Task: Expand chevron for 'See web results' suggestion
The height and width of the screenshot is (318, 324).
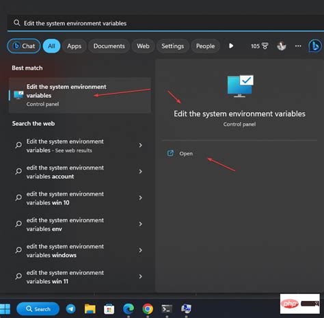Action: pos(141,146)
